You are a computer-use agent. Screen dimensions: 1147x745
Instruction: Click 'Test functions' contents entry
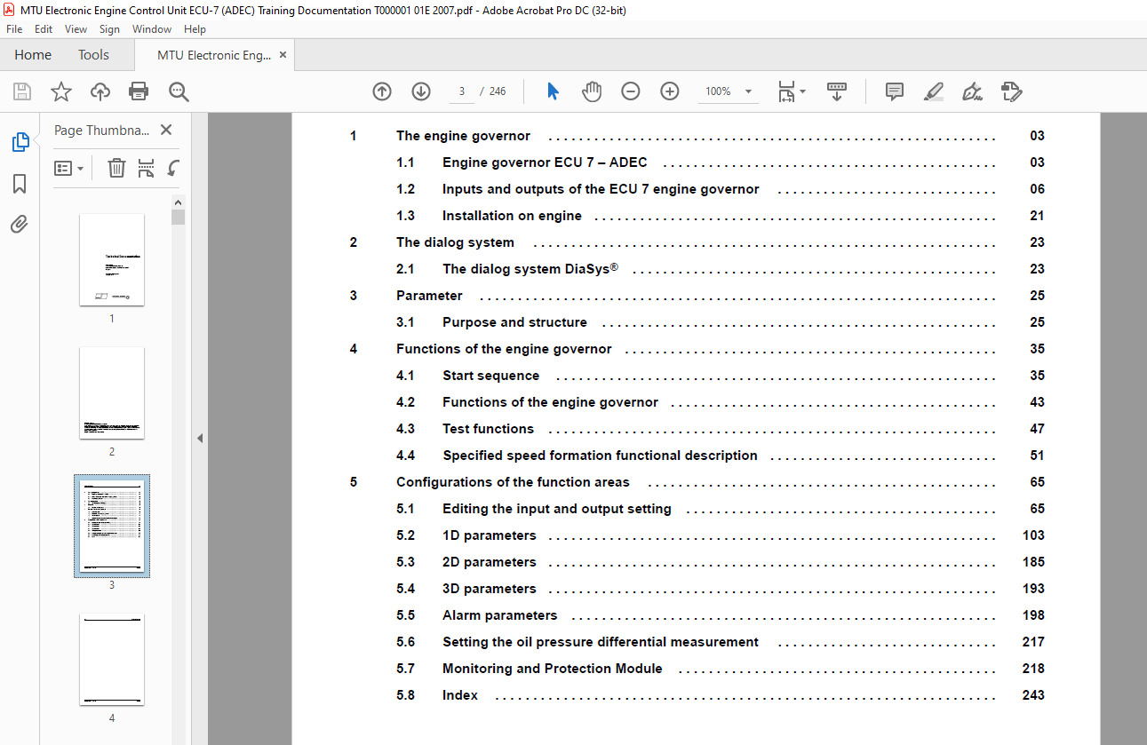[x=488, y=429]
